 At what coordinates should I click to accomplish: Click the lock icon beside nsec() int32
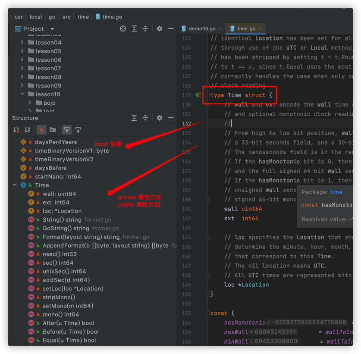38,254
